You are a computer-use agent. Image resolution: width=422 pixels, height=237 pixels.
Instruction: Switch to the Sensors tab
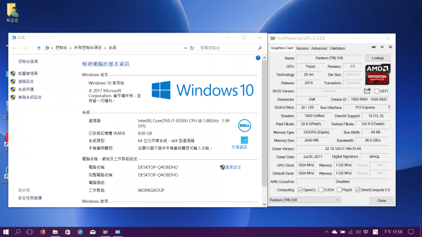tap(302, 48)
